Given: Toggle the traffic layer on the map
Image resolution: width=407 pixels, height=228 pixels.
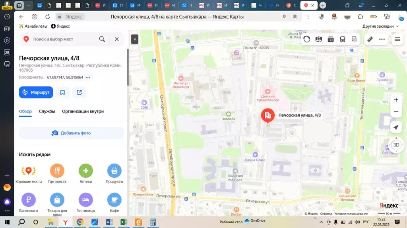Looking at the screenshot, I should click(307, 39).
